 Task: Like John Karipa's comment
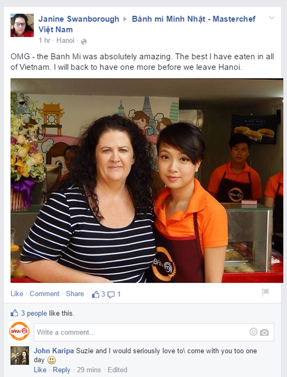click(x=40, y=370)
